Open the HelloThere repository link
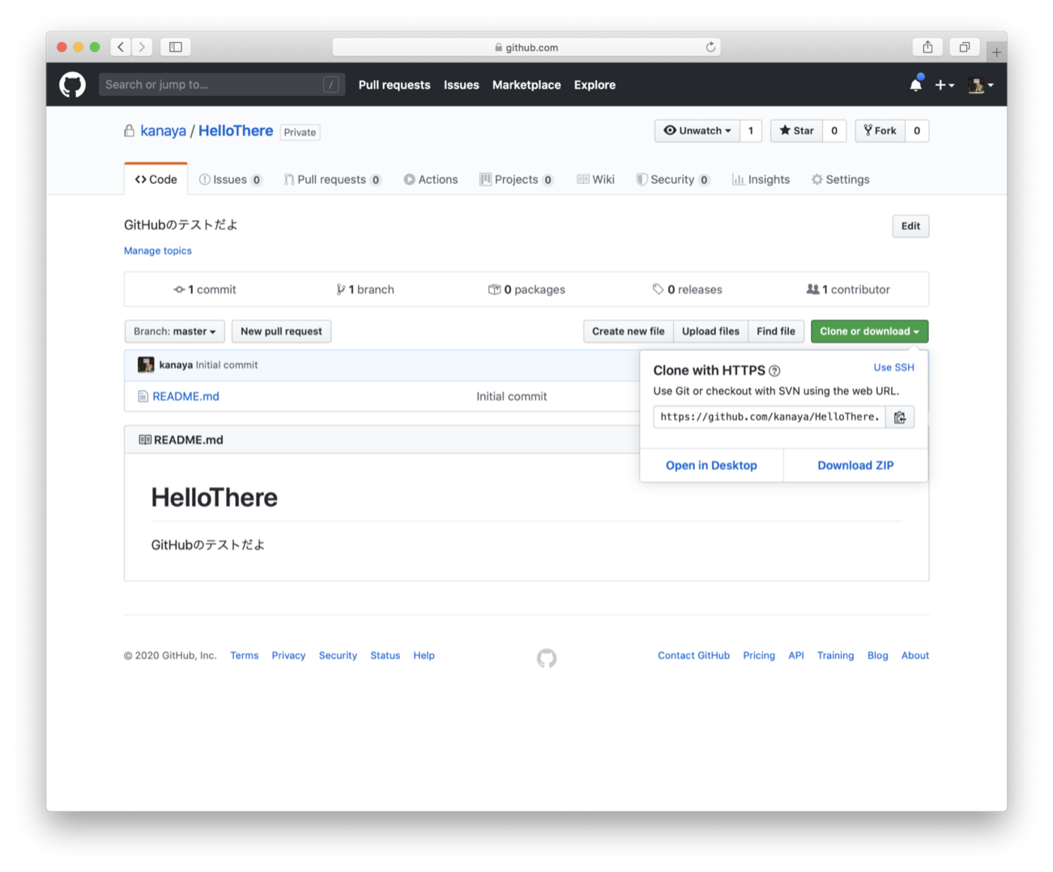The height and width of the screenshot is (872, 1053). [x=236, y=130]
